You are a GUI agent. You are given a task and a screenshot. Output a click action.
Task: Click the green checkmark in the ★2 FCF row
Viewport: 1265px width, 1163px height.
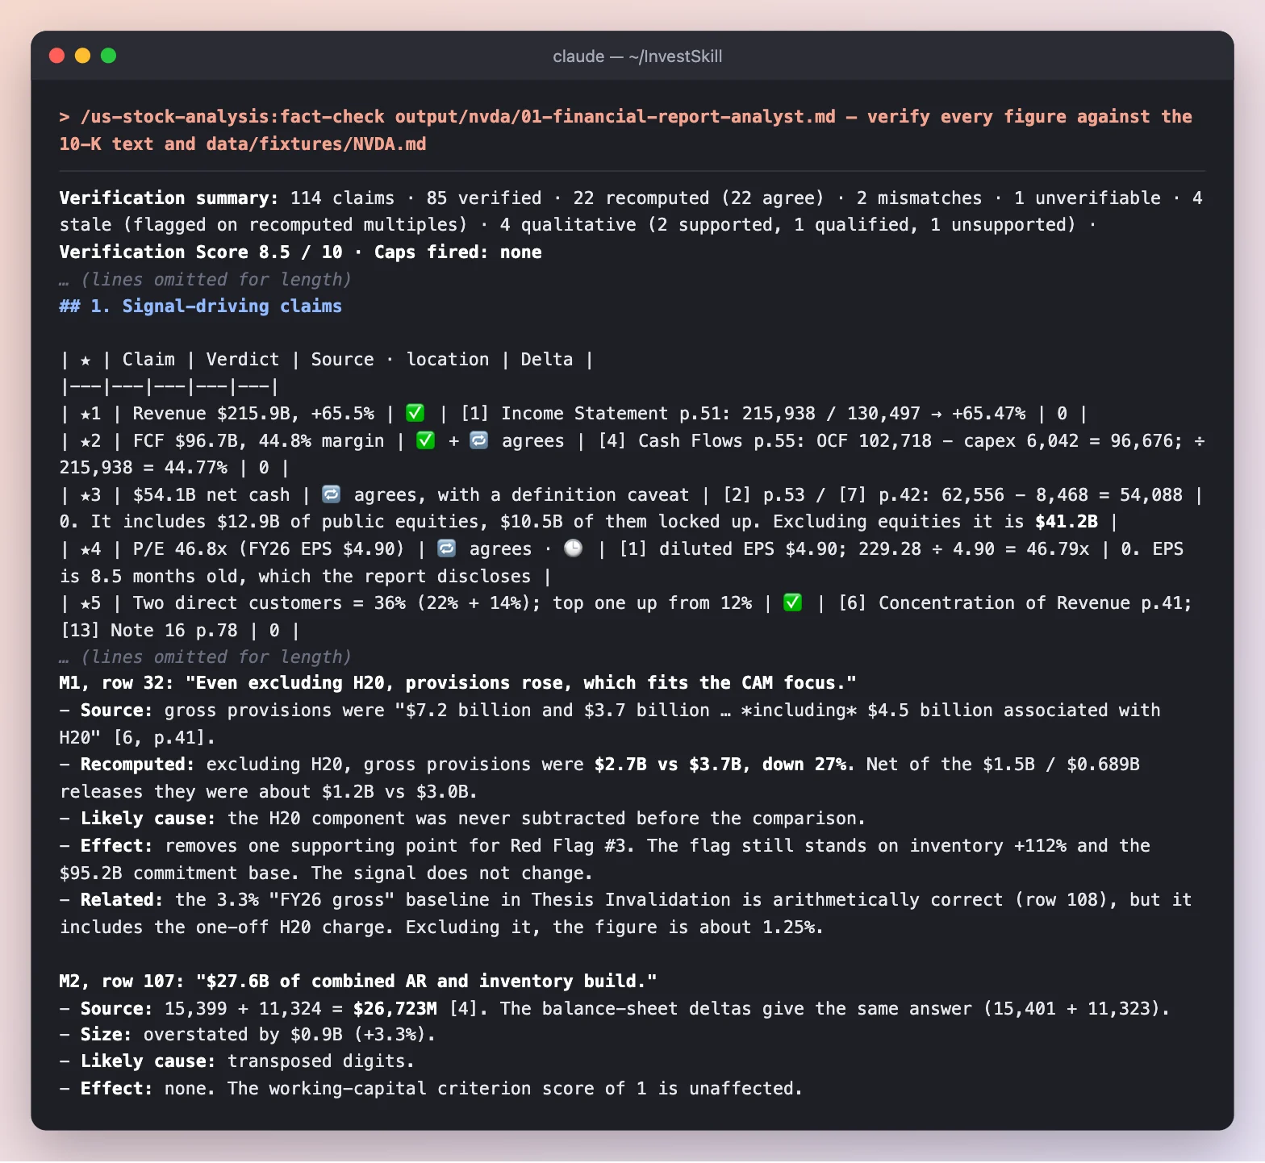click(x=426, y=440)
